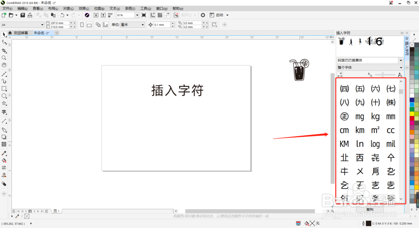419x228 pixels.
Task: Select the Zoom tool
Action: pyautogui.click(x=4, y=58)
